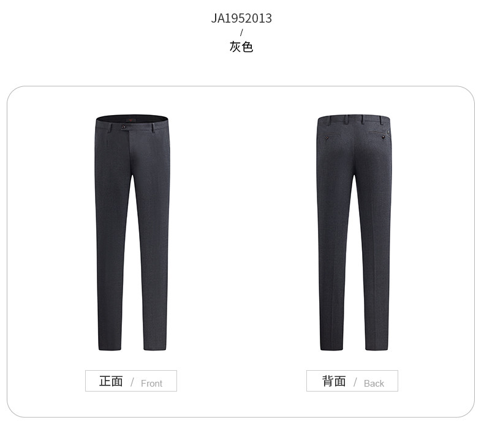The height and width of the screenshot is (435, 484).
Task: Select the 灰色 color label
Action: pos(241,47)
